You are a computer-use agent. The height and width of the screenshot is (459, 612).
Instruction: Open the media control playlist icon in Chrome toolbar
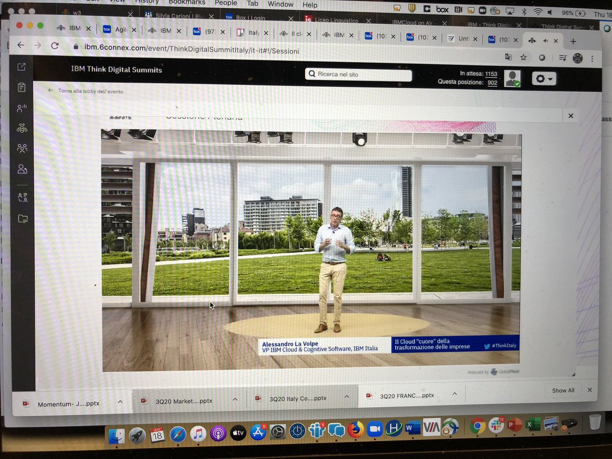[x=562, y=58]
